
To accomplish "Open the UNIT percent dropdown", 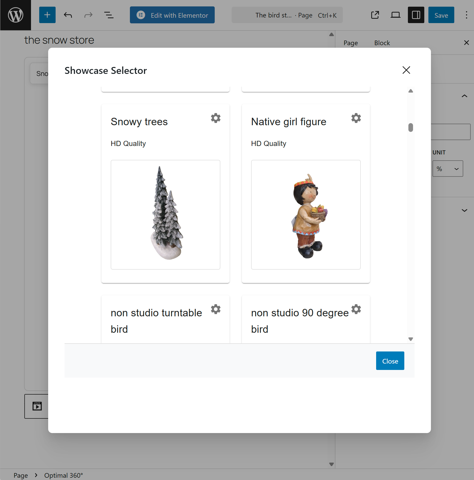I will (448, 169).
